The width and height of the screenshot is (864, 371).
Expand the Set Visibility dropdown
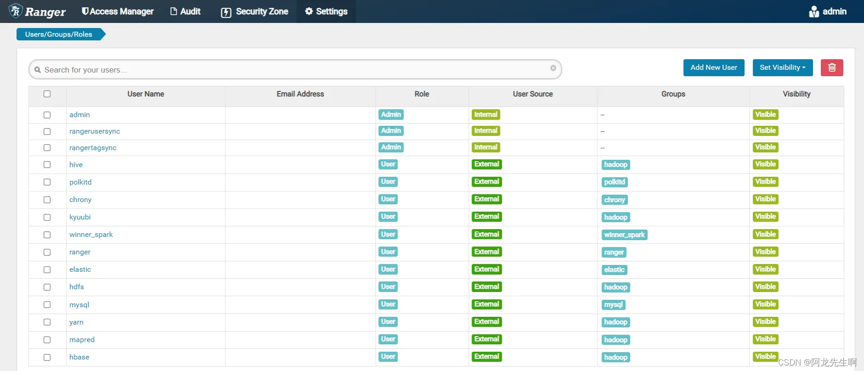pyautogui.click(x=782, y=67)
